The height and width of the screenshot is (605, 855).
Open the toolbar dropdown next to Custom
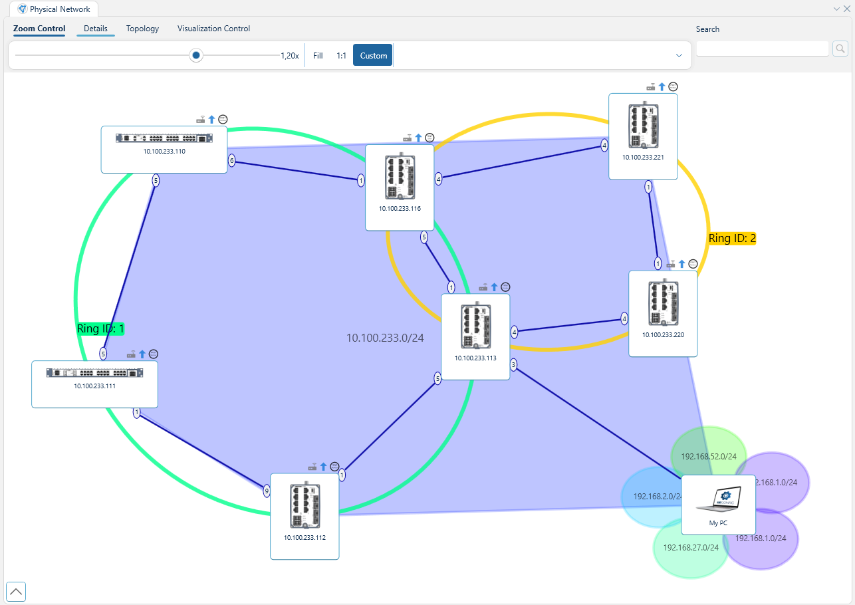679,55
